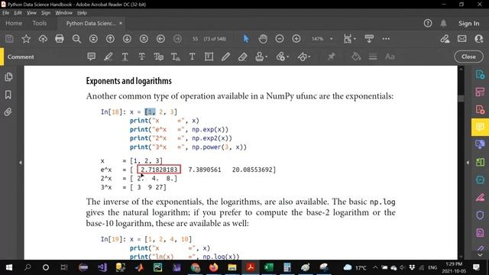
Task: Upload file to cloud icon
Action: click(43, 39)
